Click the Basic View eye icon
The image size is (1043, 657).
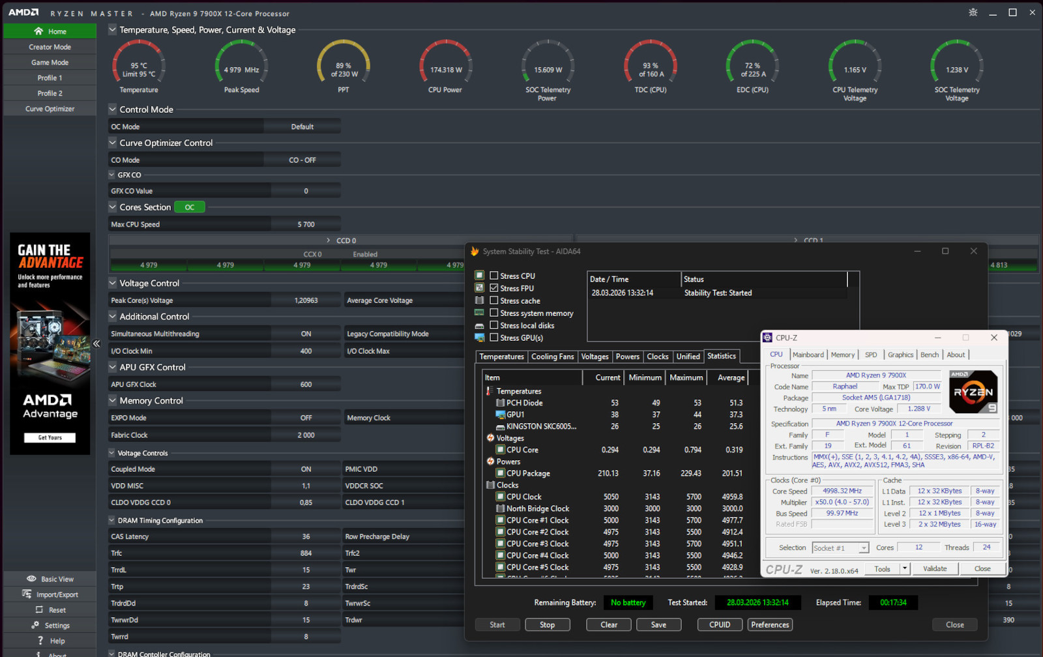click(x=31, y=579)
